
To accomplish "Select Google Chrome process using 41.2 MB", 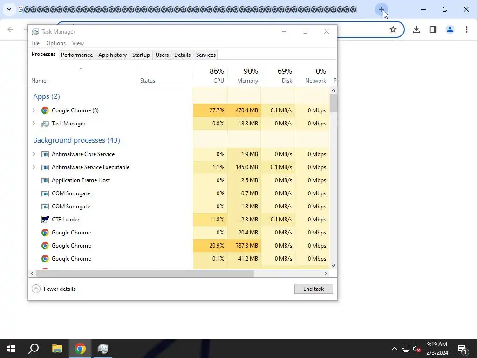I will (x=178, y=259).
